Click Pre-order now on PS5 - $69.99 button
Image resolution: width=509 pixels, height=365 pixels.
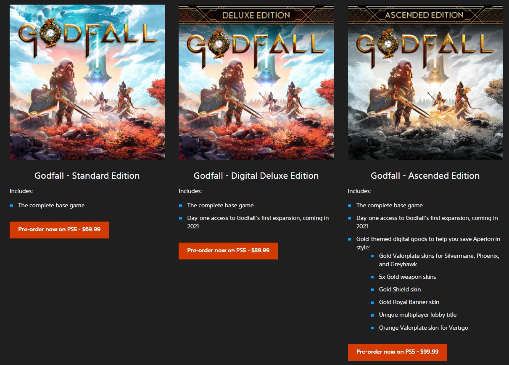(x=59, y=230)
